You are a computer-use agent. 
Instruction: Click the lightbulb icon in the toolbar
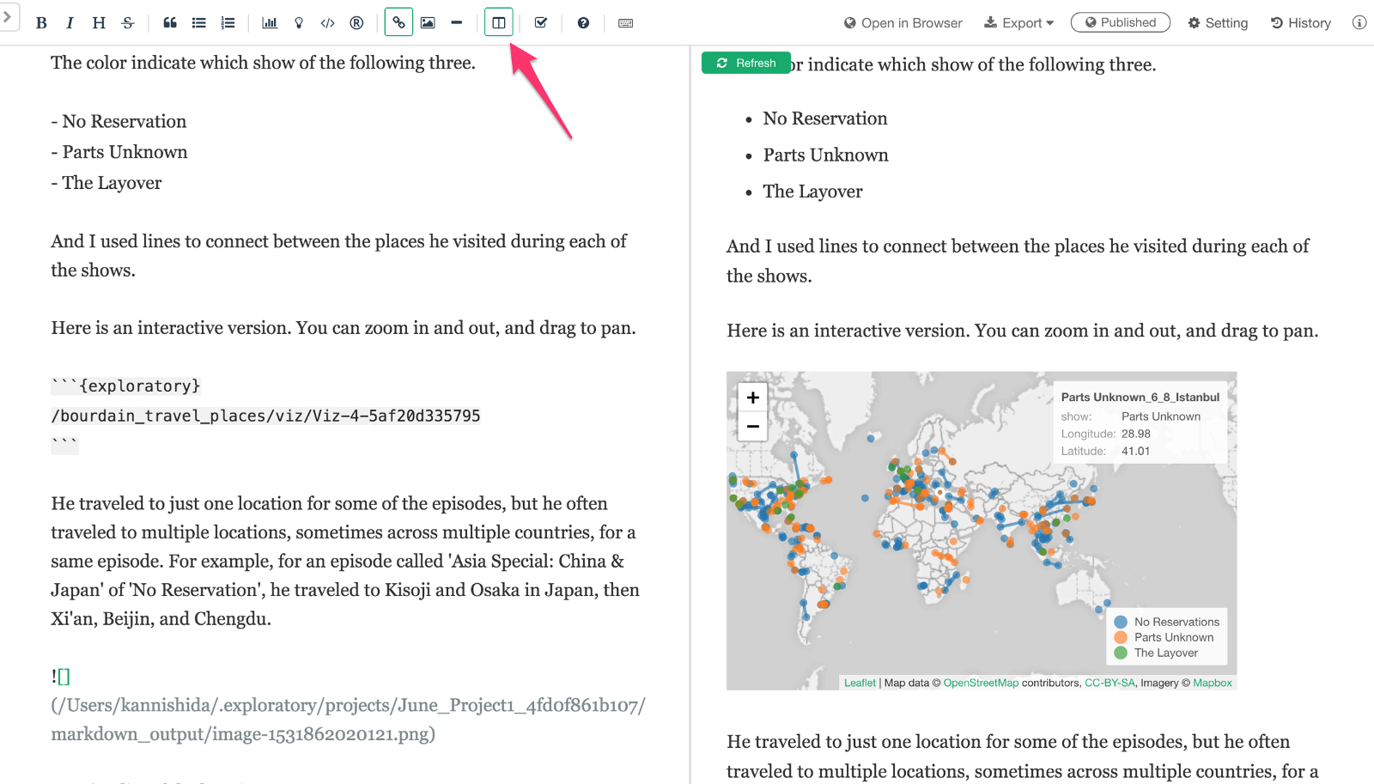click(x=299, y=23)
